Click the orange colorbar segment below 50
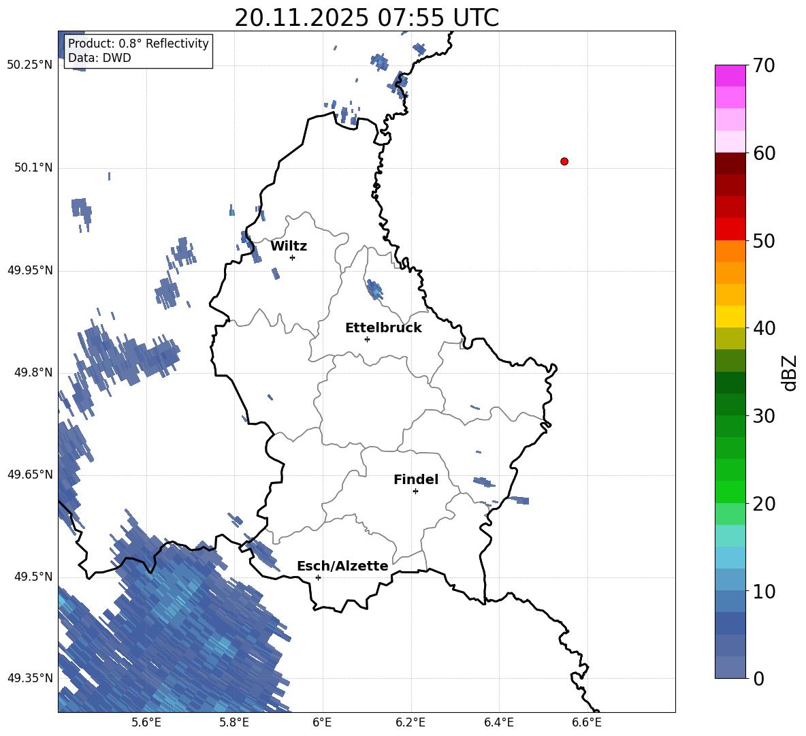This screenshot has width=806, height=736. [x=730, y=251]
